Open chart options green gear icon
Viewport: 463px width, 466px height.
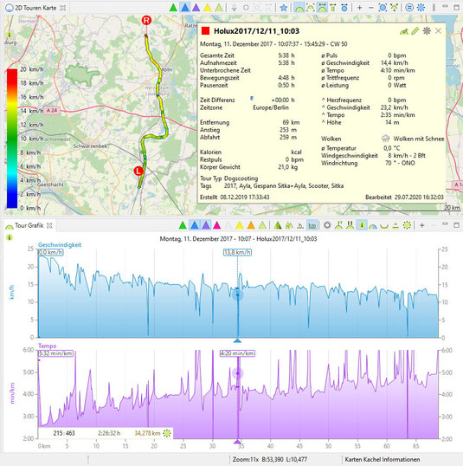coord(407,225)
